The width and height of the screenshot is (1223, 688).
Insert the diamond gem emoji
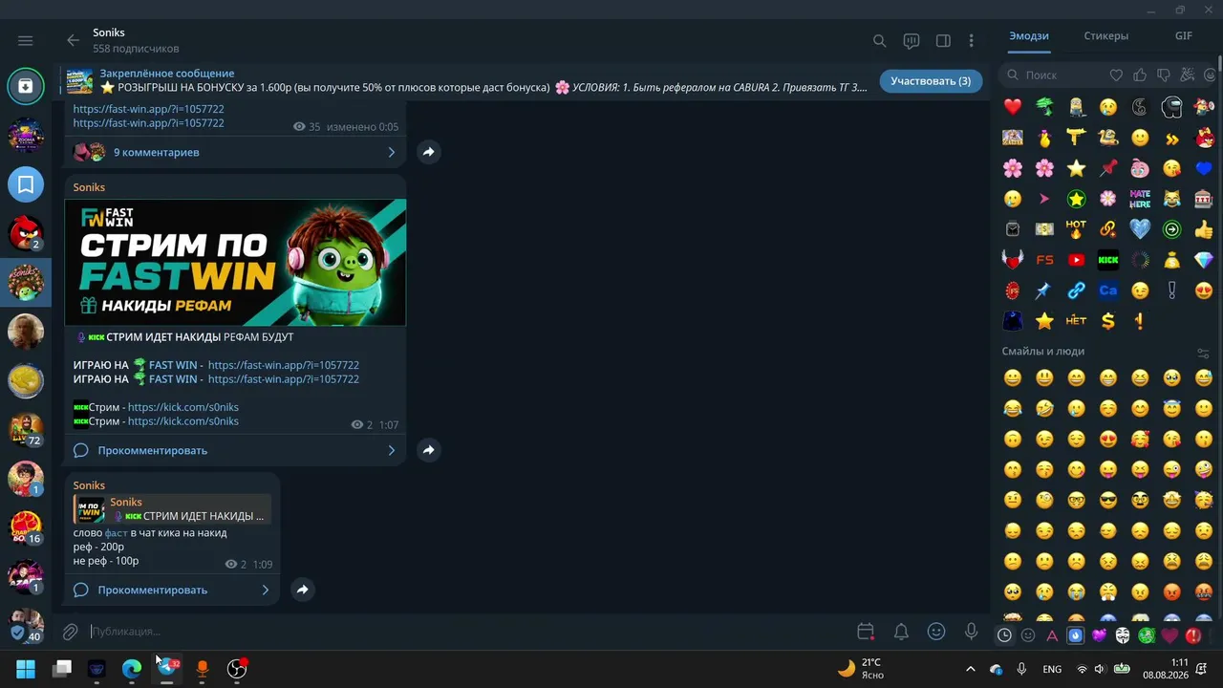pyautogui.click(x=1204, y=260)
